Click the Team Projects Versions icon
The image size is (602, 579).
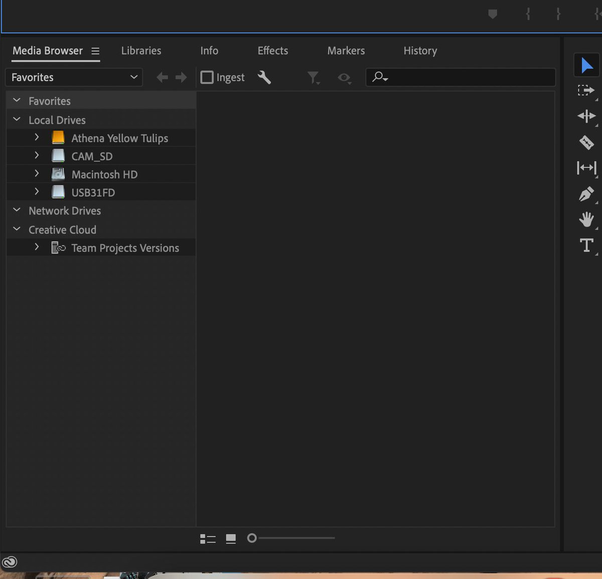click(x=59, y=247)
